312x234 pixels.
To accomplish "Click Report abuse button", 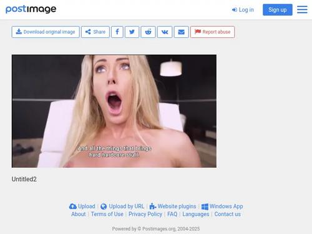I will (213, 32).
